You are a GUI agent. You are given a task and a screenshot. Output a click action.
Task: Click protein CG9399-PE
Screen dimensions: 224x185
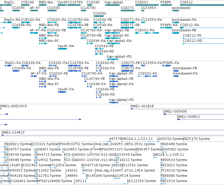point(105,63)
